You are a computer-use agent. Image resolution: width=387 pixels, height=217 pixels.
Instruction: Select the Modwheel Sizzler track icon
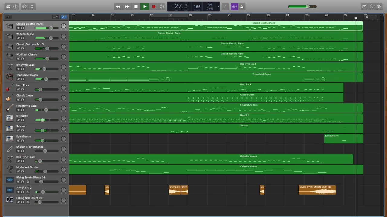10,169
